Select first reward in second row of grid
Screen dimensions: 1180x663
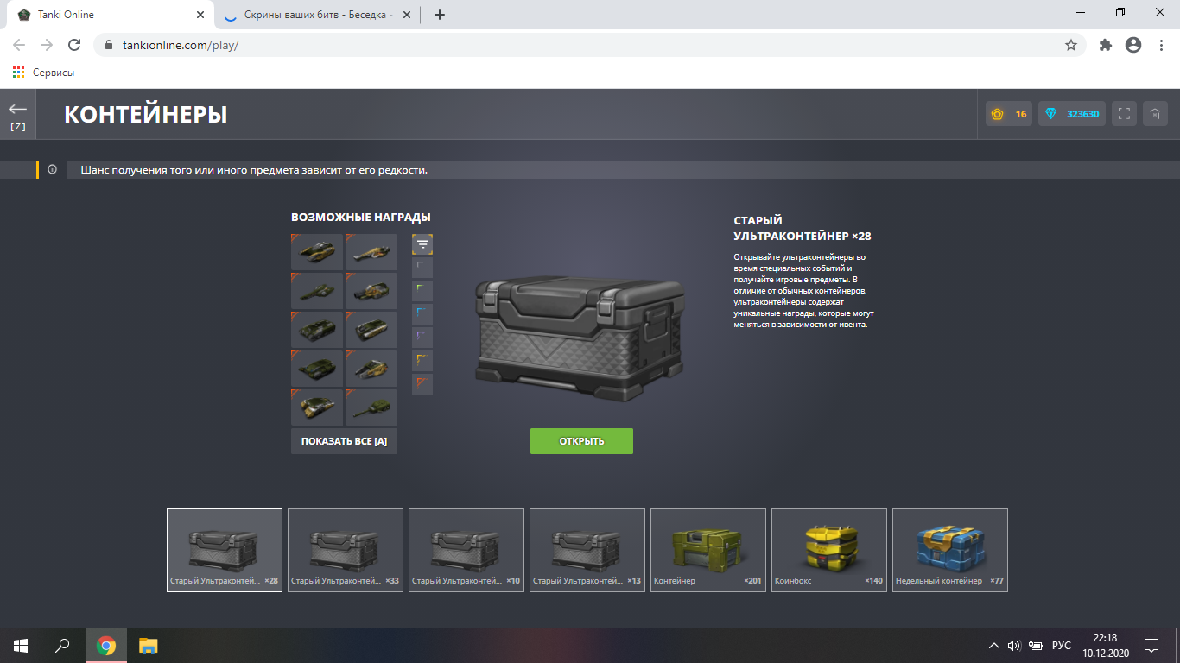pos(317,291)
